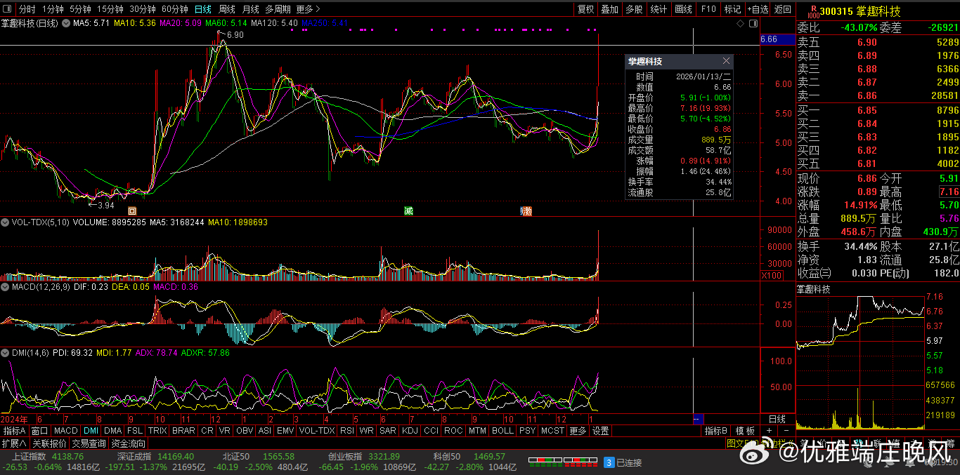Click the connection status icon showing 3
The image size is (960, 475).
(609, 462)
